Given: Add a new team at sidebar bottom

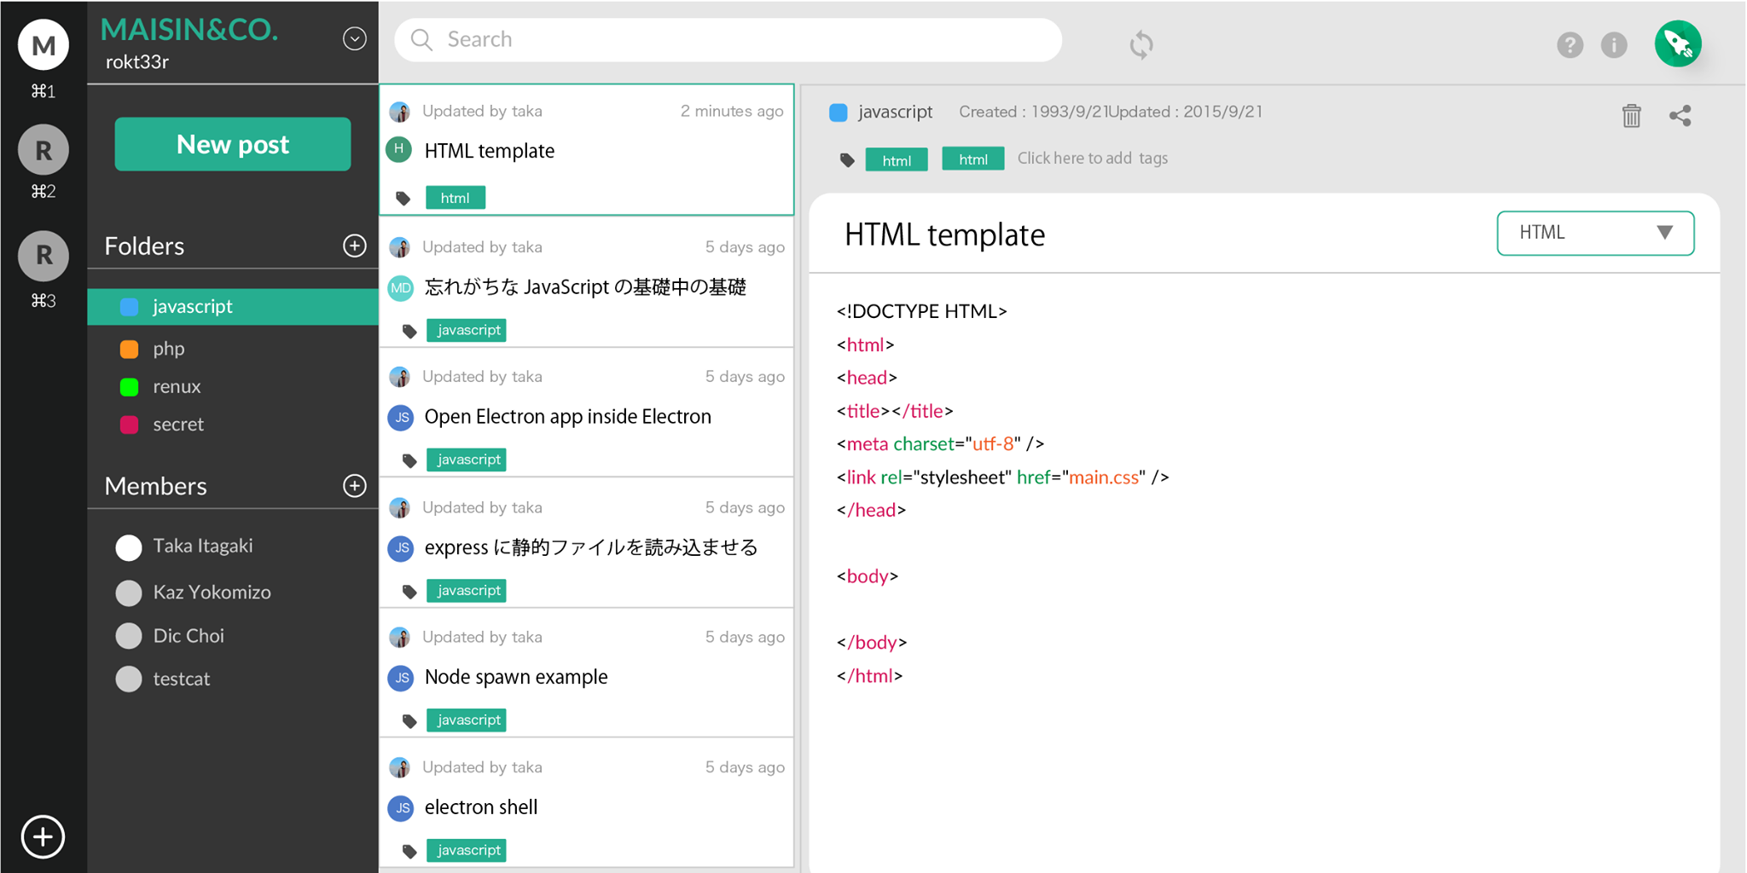Looking at the screenshot, I should pyautogui.click(x=43, y=836).
